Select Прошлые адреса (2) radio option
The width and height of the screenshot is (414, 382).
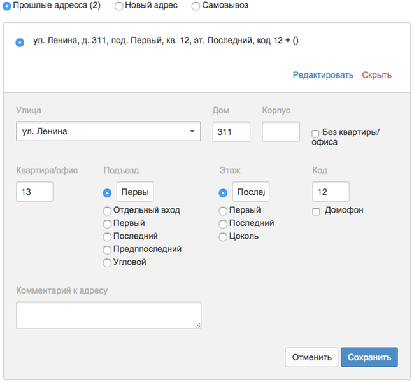[x=6, y=6]
